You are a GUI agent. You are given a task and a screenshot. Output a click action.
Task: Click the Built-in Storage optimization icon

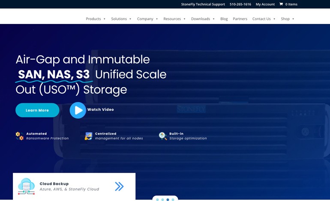click(x=163, y=136)
